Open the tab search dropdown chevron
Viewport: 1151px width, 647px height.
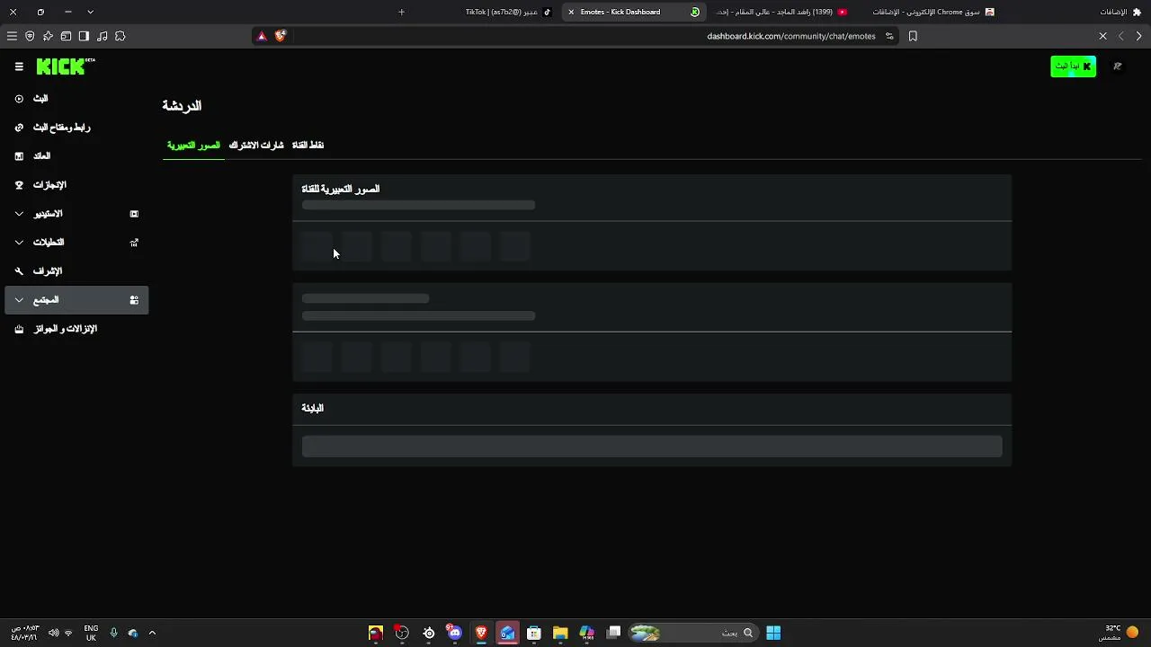click(x=90, y=12)
